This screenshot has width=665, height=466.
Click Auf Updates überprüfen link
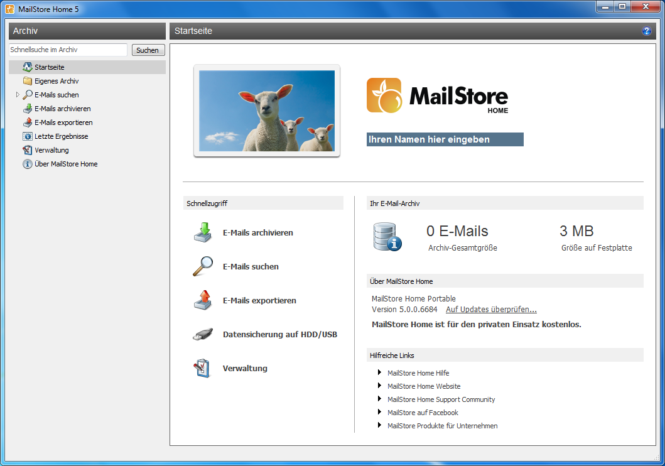coord(491,310)
